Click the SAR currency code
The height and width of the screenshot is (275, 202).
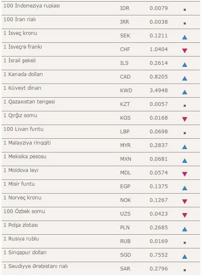coord(125,269)
